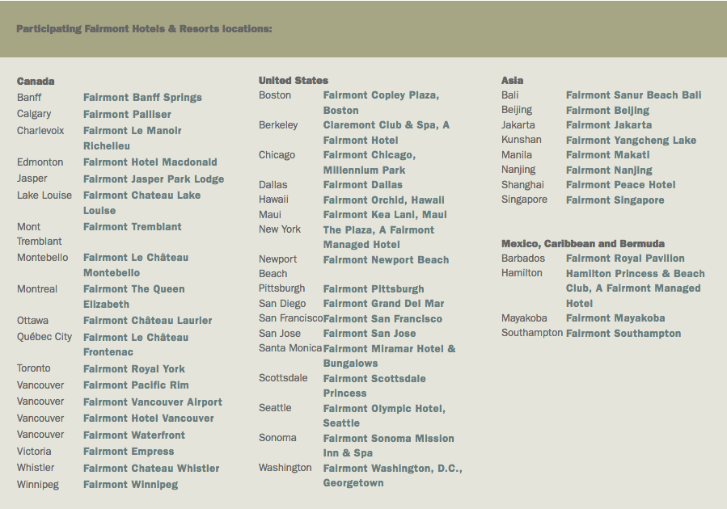Click Fairmont Vancouver Airport link
This screenshot has height=509, width=727.
tap(153, 402)
